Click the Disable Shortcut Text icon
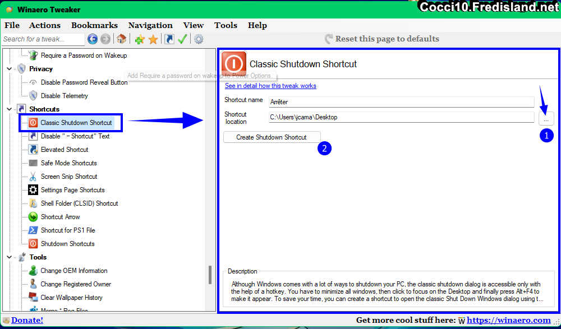 point(33,136)
